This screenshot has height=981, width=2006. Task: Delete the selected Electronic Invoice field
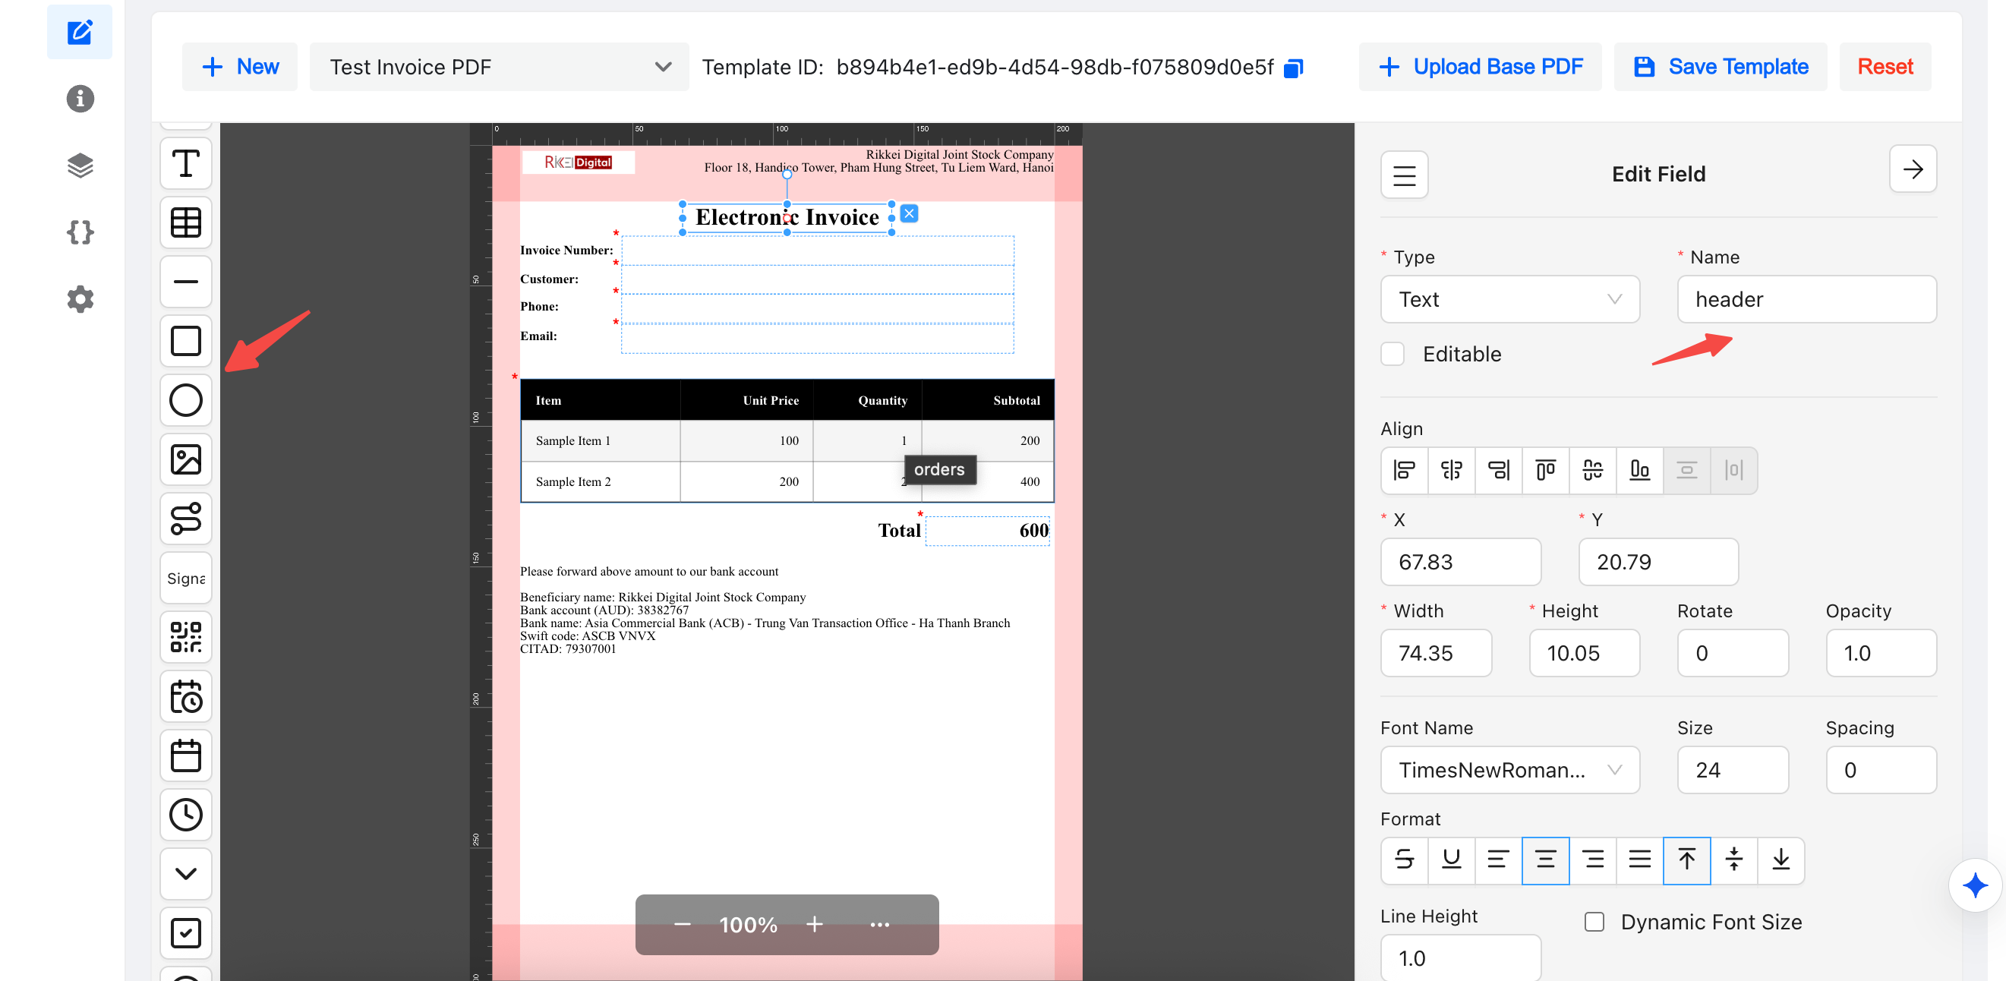pos(909,213)
